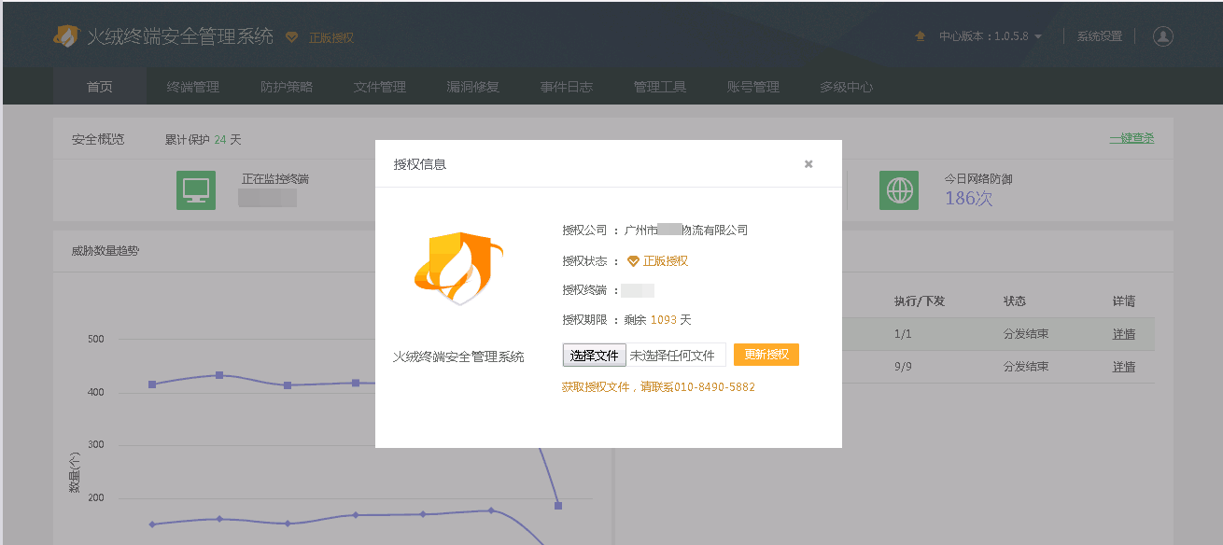Image resolution: width=1223 pixels, height=545 pixels.
Task: Click the 获取授权文件 contact link
Action: (x=658, y=386)
